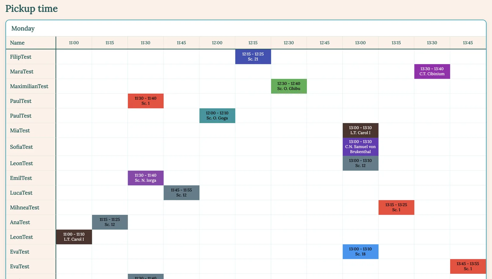Select the AnaTest name row
492x279 pixels.
pyautogui.click(x=31, y=222)
